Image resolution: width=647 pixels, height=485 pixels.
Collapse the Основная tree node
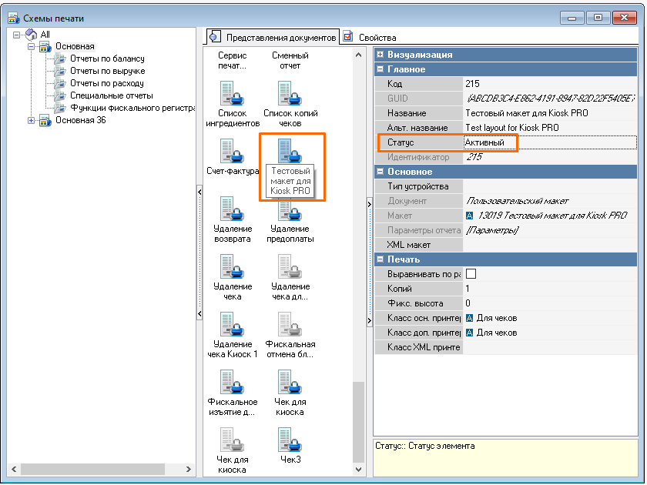[31, 47]
